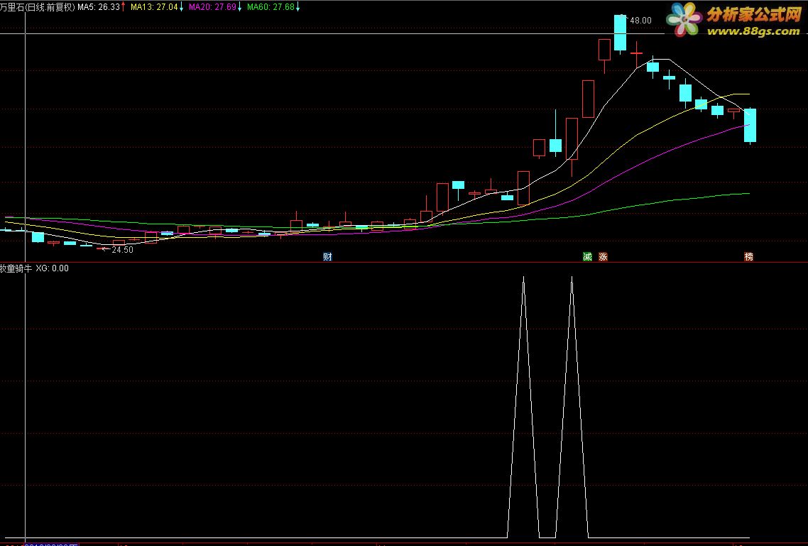Click the MA60: 27.68 label
The image size is (808, 546).
[x=271, y=7]
